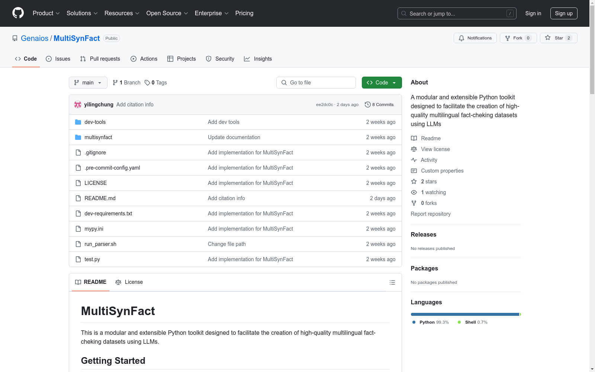Click the Sign up button
Image resolution: width=595 pixels, height=372 pixels.
pos(564,13)
